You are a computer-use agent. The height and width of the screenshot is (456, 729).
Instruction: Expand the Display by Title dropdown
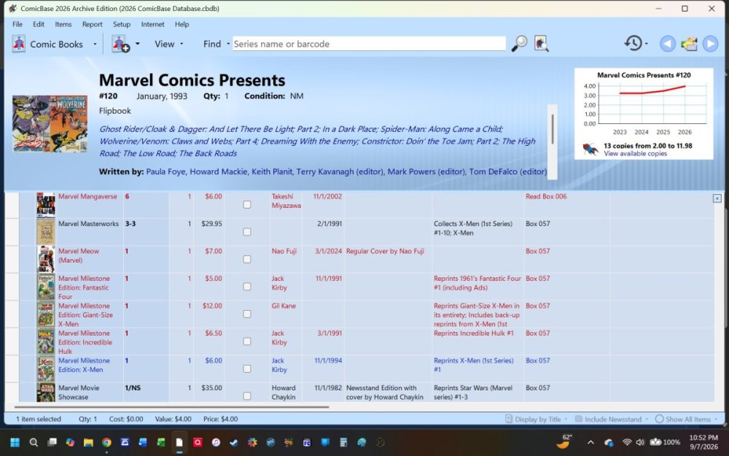click(x=537, y=420)
